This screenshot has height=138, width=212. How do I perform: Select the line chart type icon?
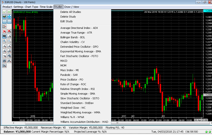4,12
